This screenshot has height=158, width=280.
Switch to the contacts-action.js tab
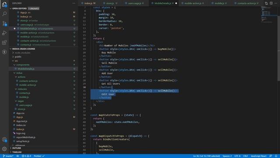coord(246,3)
